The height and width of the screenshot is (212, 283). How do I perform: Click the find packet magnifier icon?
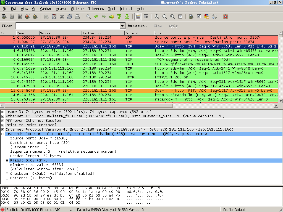pos(88,17)
